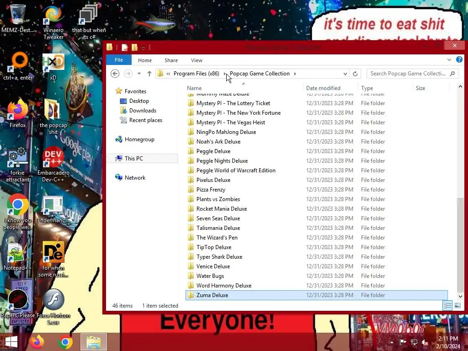Click Properties quick access toolbar icon
Image resolution: width=468 pixels, height=351 pixels.
[125, 47]
